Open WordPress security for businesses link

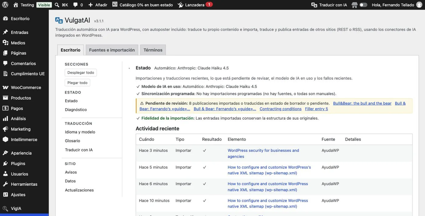click(263, 154)
